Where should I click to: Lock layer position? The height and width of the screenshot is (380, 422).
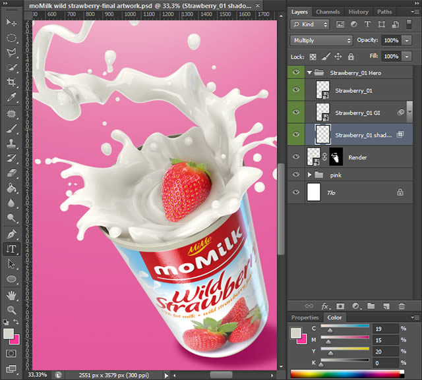click(338, 57)
